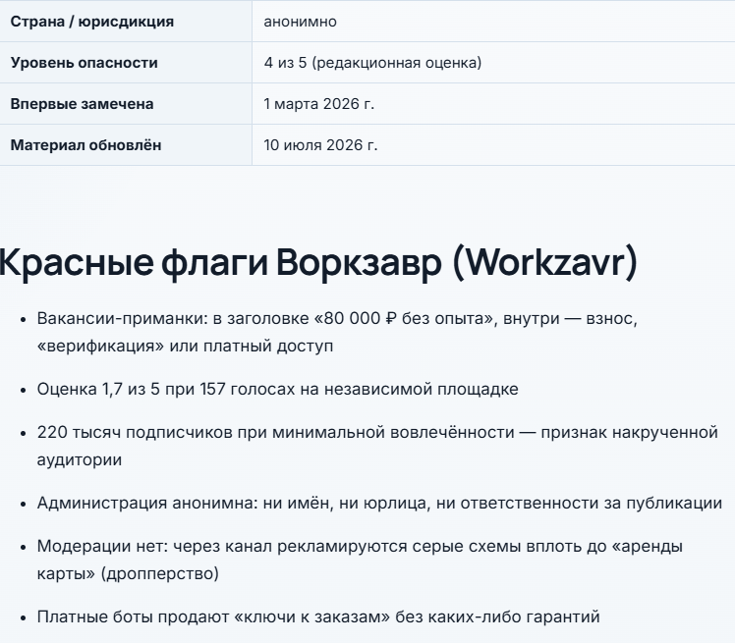735x643 pixels.
Task: Click the 4 из 5 (редакционная оценка) cell
Action: click(372, 63)
